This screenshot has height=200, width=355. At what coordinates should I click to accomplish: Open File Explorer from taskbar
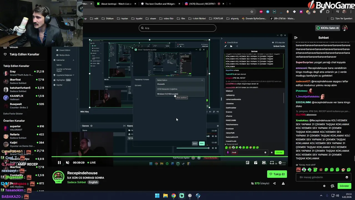coord(165,196)
